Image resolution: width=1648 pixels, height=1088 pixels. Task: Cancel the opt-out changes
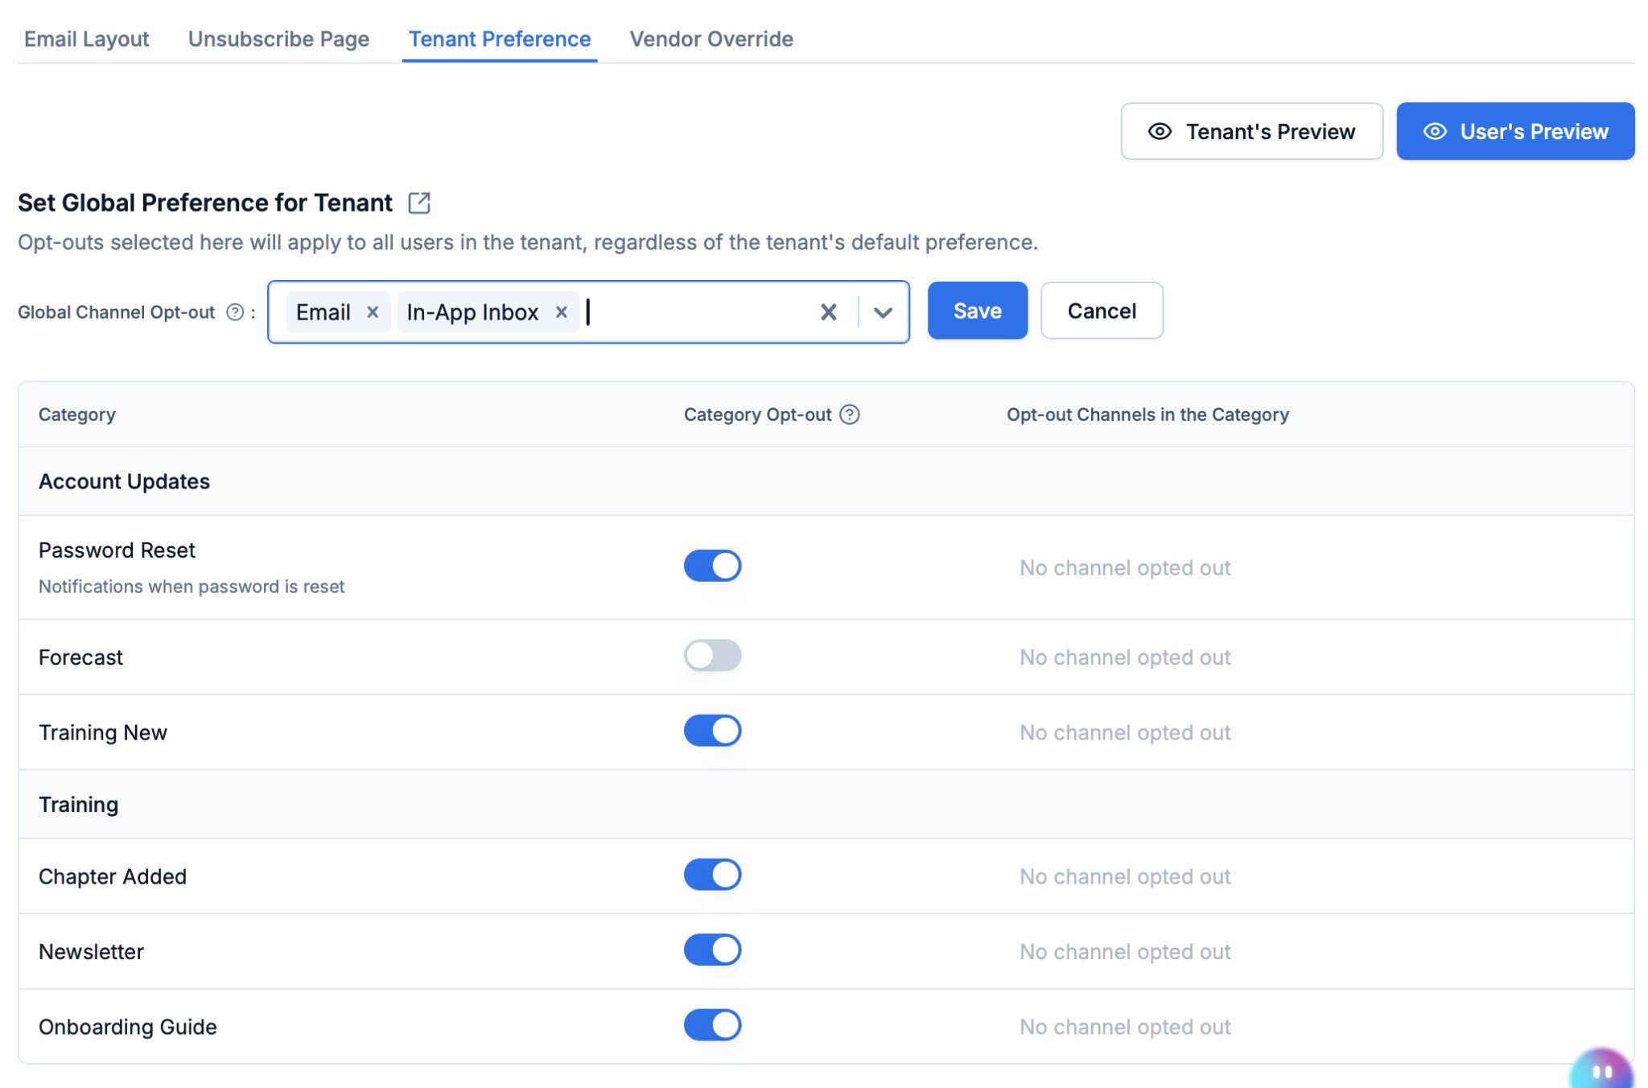click(1102, 311)
